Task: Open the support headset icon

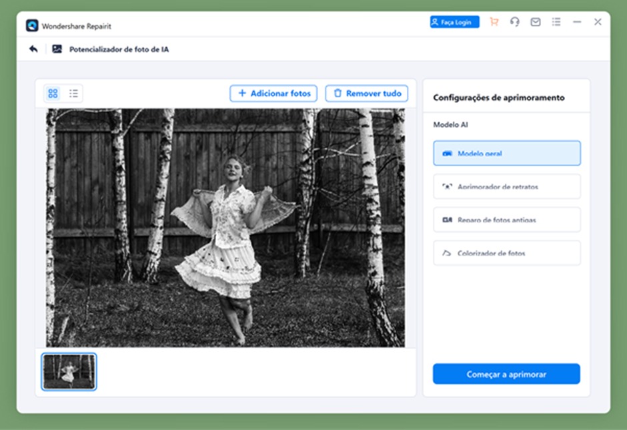Action: [514, 22]
